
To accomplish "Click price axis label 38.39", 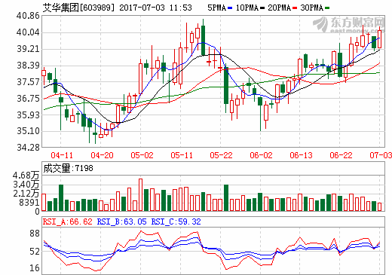I will pos(28,66).
